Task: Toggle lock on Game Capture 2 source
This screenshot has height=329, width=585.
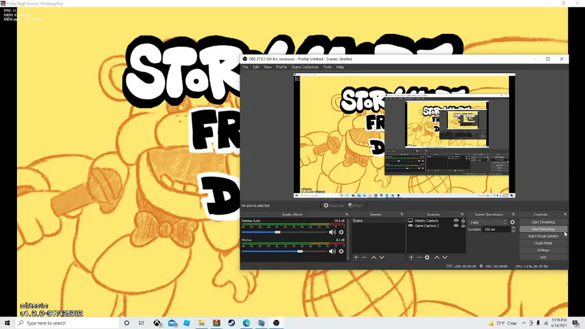Action: [463, 226]
